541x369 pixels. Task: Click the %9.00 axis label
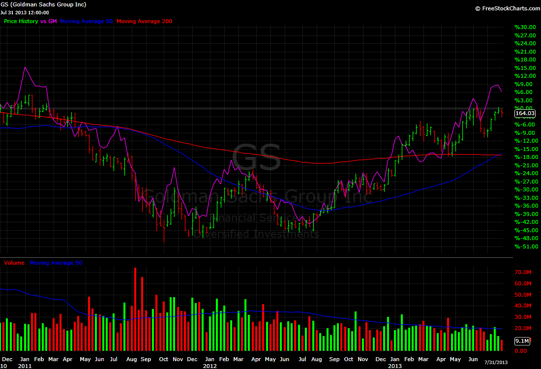click(523, 84)
